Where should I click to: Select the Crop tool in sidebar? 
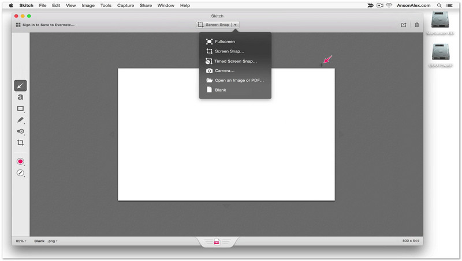coord(20,142)
